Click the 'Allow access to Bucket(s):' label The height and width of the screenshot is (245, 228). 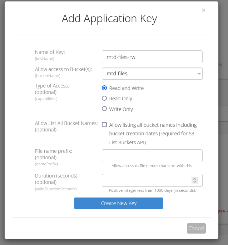click(x=63, y=69)
